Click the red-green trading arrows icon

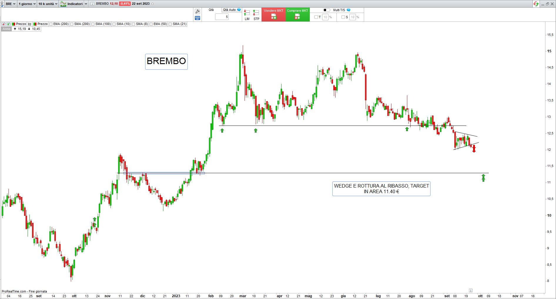coord(536,4)
